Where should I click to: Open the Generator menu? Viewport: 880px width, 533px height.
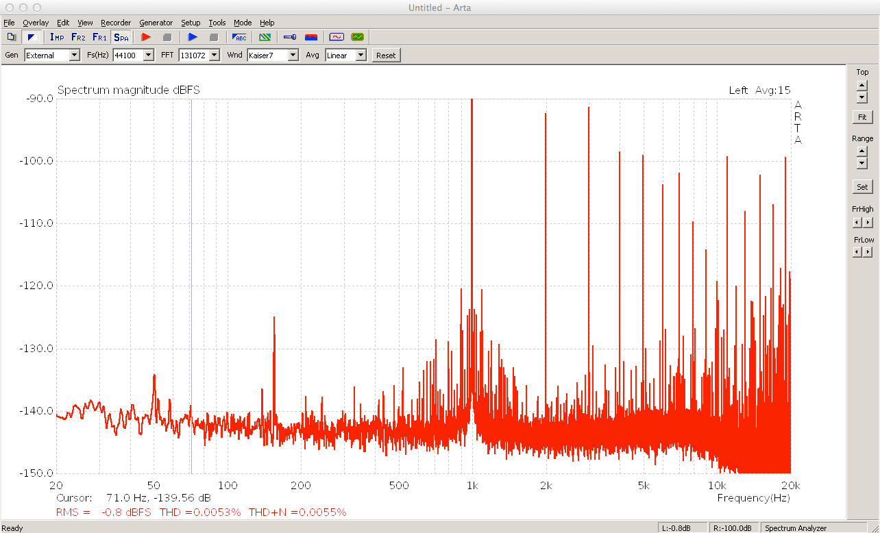point(156,23)
